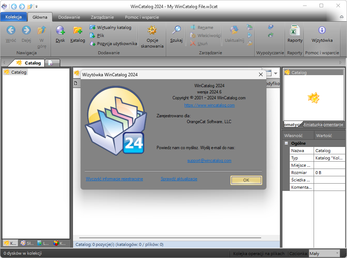
Task: Collapse the ribbon with the chevron
Action: point(342,17)
